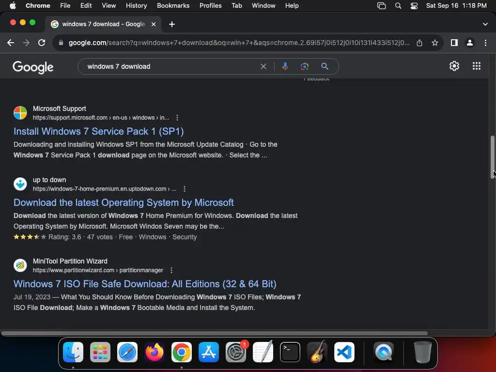The image size is (496, 372).
Task: Bookmark this page with the star icon
Action: click(x=435, y=43)
